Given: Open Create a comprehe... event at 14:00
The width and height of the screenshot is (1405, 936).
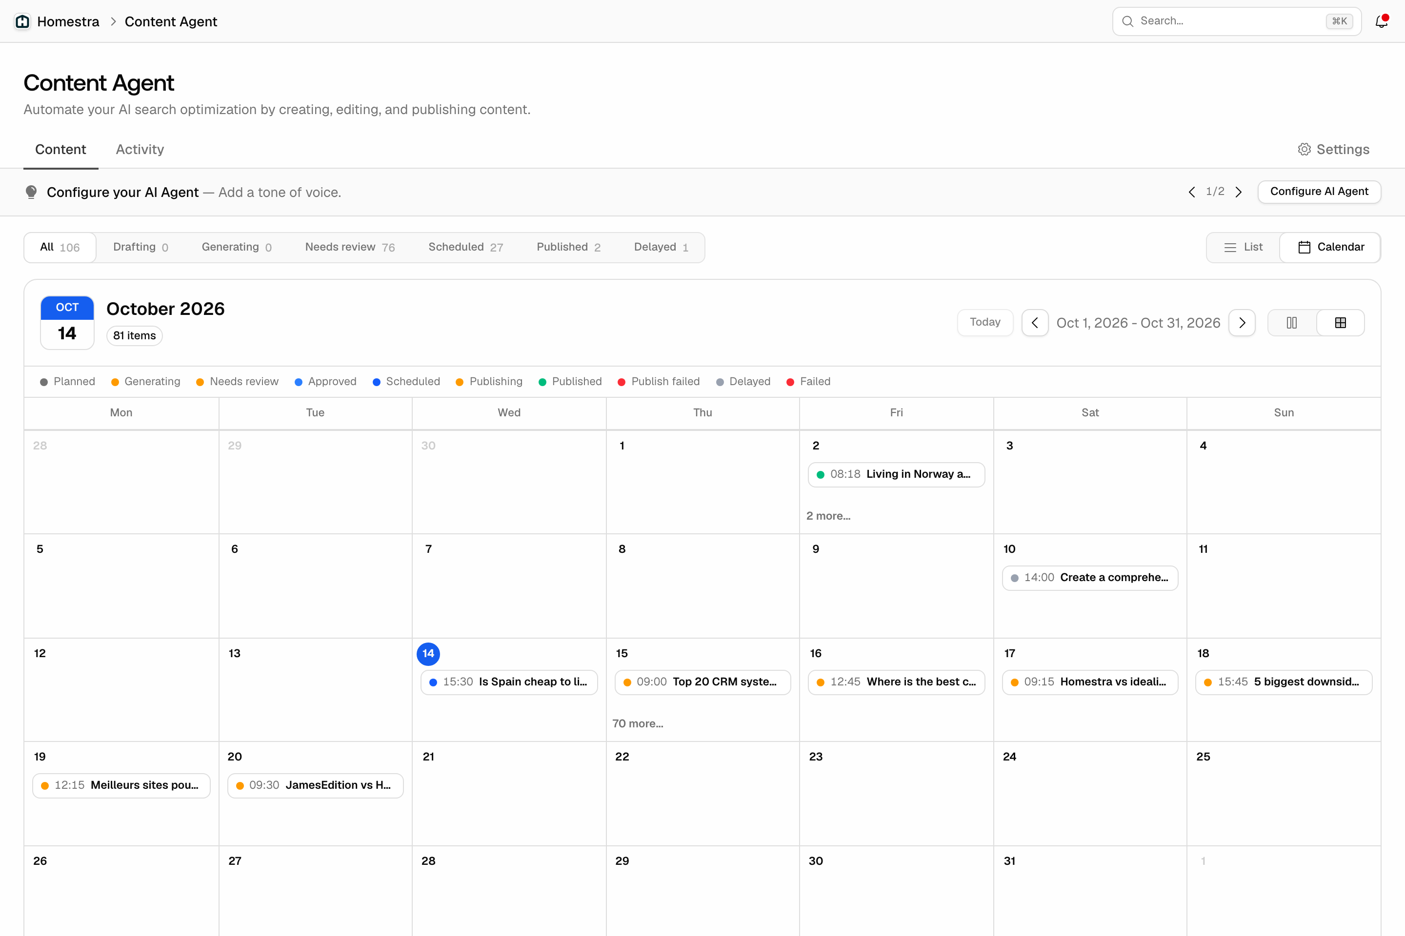Looking at the screenshot, I should (x=1089, y=578).
